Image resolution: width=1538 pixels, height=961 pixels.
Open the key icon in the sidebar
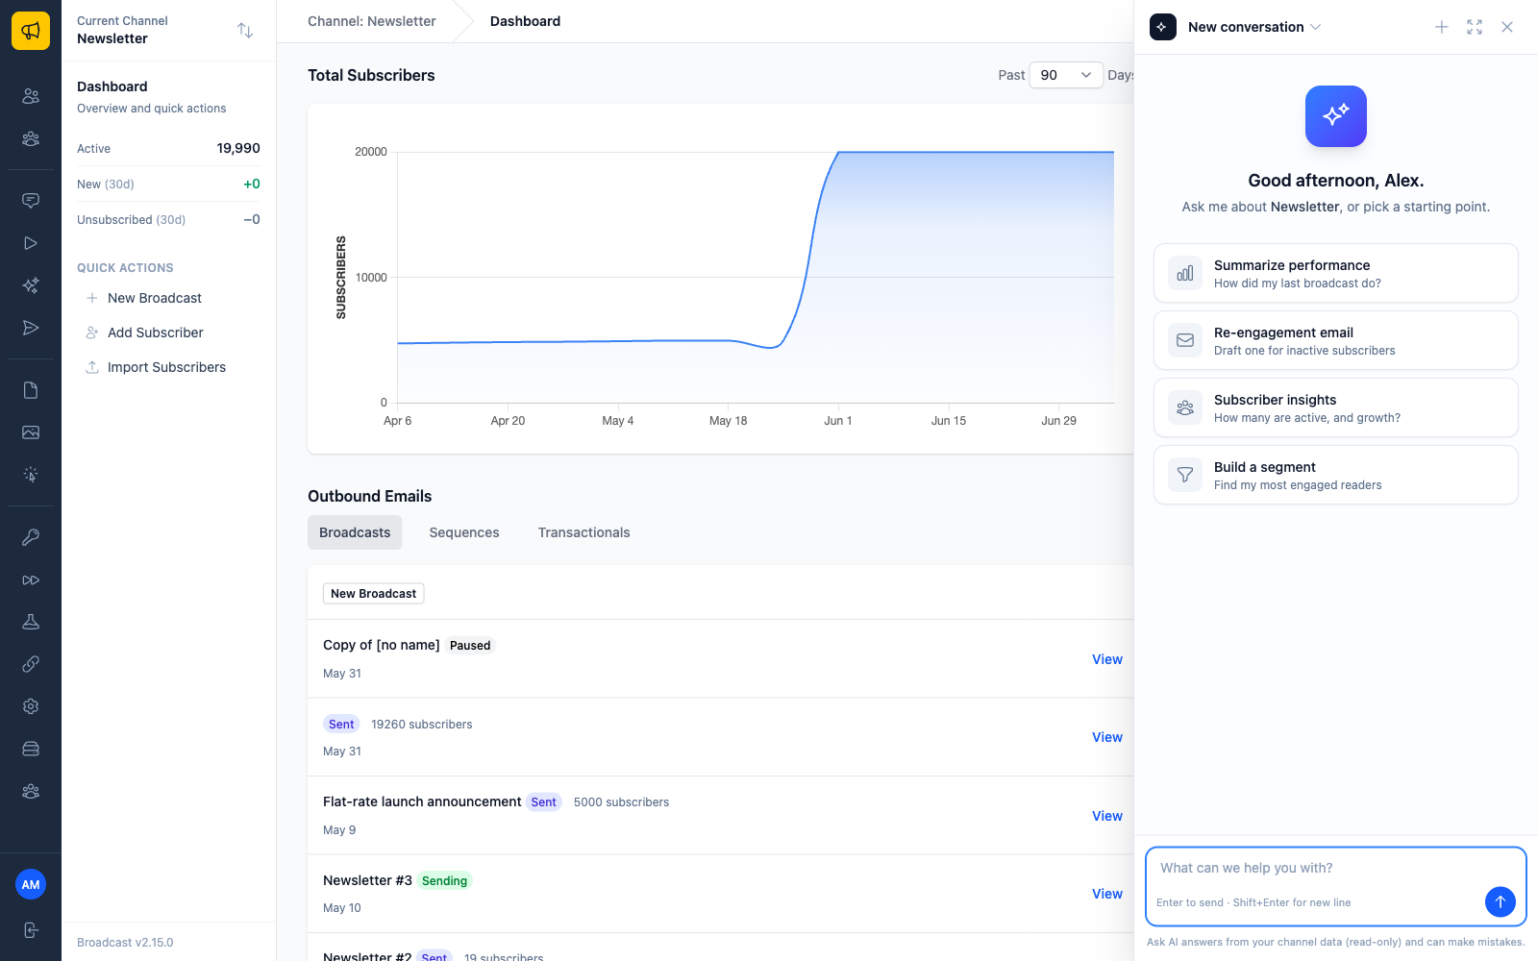point(31,537)
